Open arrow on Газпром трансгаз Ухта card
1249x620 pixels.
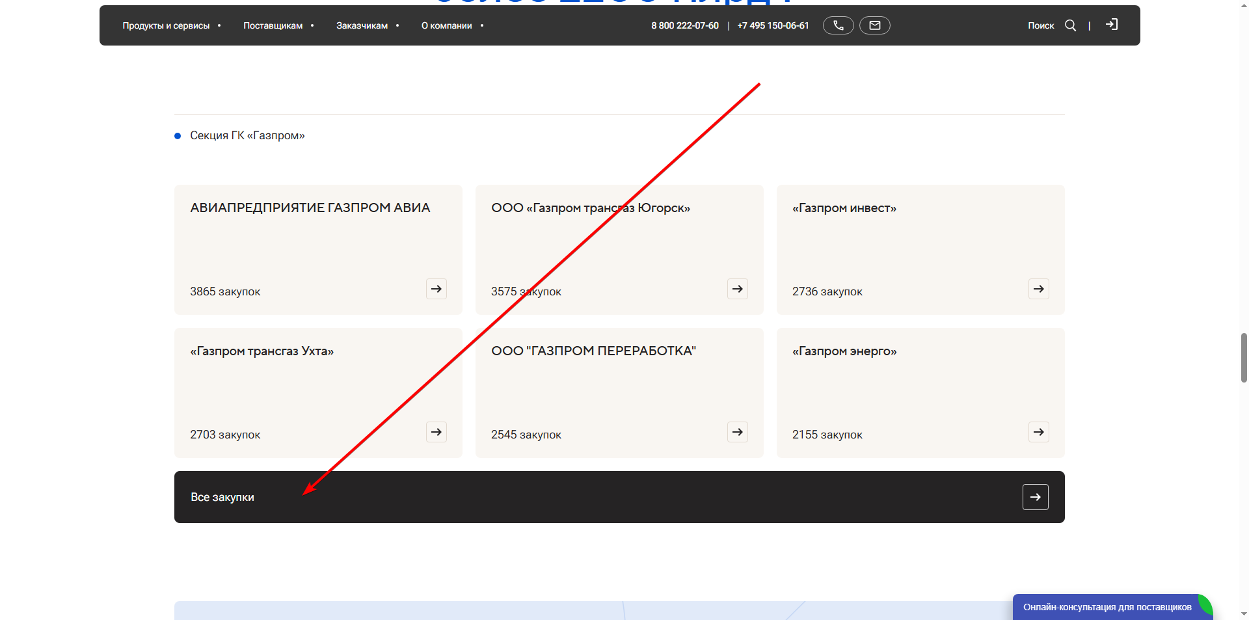tap(436, 432)
